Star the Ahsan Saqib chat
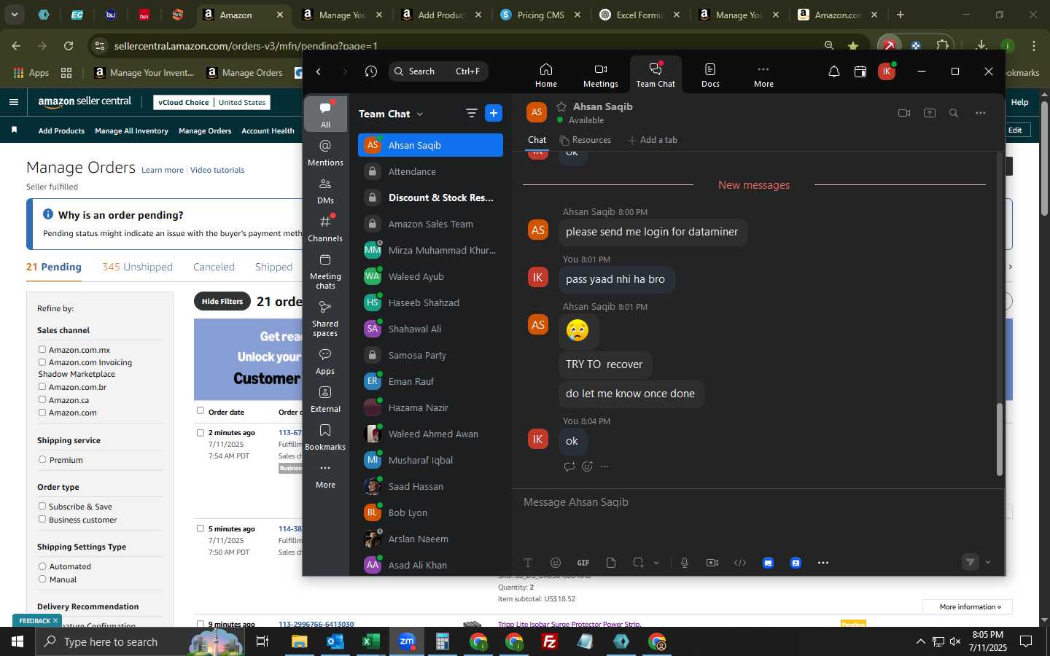Image resolution: width=1050 pixels, height=656 pixels. 561,106
